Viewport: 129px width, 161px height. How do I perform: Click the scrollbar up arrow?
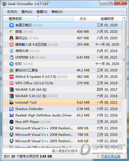(x=124, y=18)
